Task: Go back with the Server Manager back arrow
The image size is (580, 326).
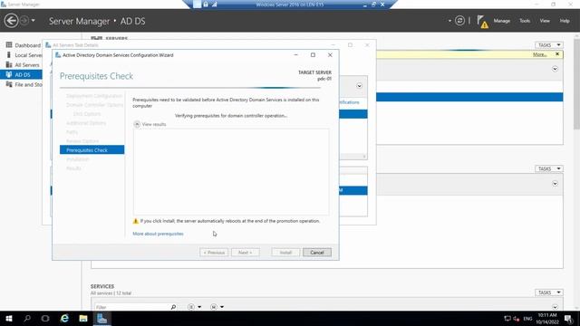Action: click(11, 21)
